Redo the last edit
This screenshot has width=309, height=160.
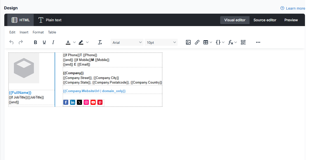click(x=21, y=42)
